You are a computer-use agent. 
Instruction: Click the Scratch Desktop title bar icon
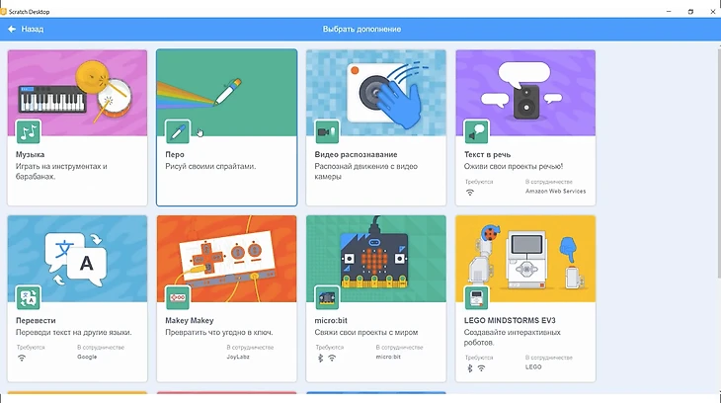click(x=3, y=11)
